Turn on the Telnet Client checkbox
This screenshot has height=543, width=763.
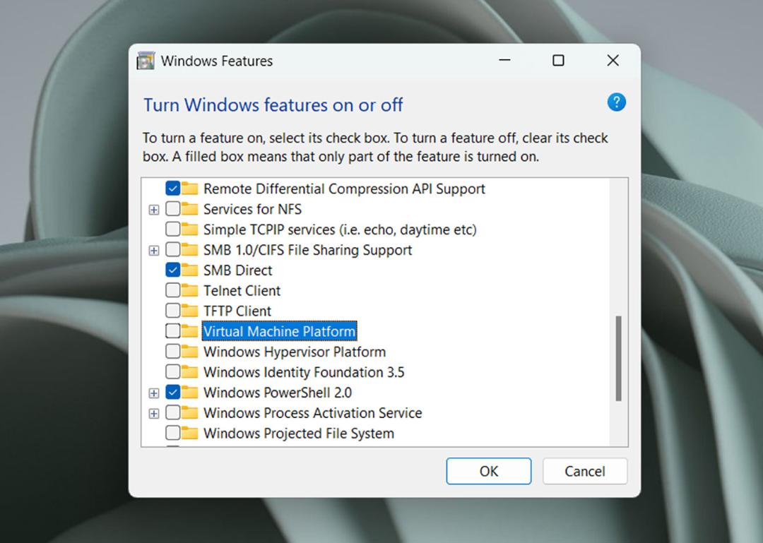coord(173,290)
